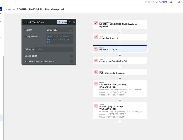Click the Element Event loop icon
Image resolution: width=183 pixels, height=140 pixels.
pyautogui.click(x=96, y=23)
